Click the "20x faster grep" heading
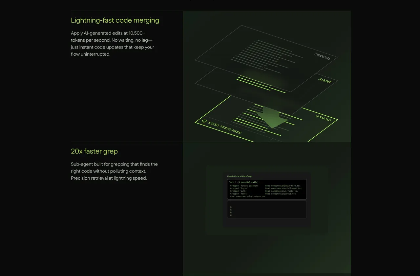The image size is (420, 276). tap(94, 151)
